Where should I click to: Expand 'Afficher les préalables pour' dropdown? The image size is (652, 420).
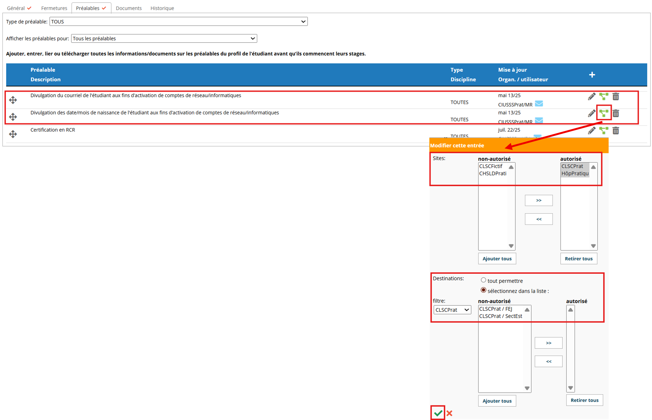point(164,38)
